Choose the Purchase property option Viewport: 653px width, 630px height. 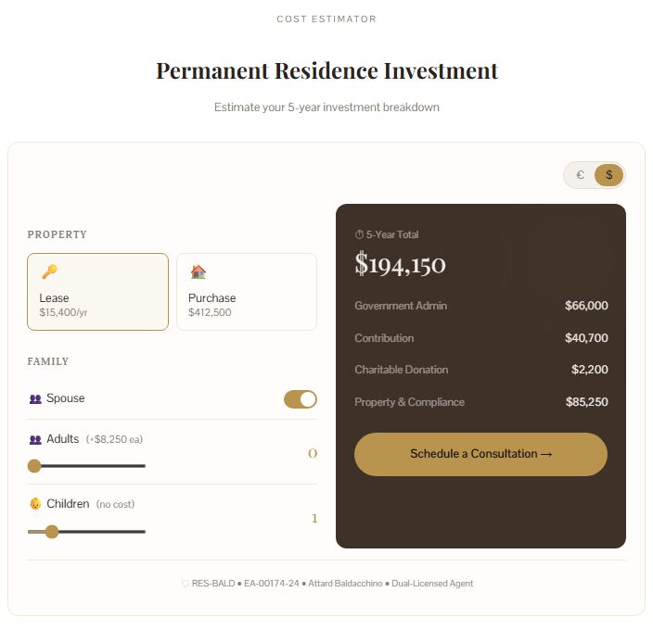[x=247, y=292]
